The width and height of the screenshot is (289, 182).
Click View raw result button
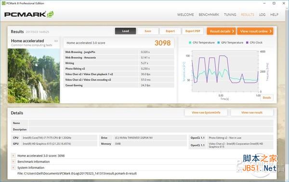coord(252,112)
